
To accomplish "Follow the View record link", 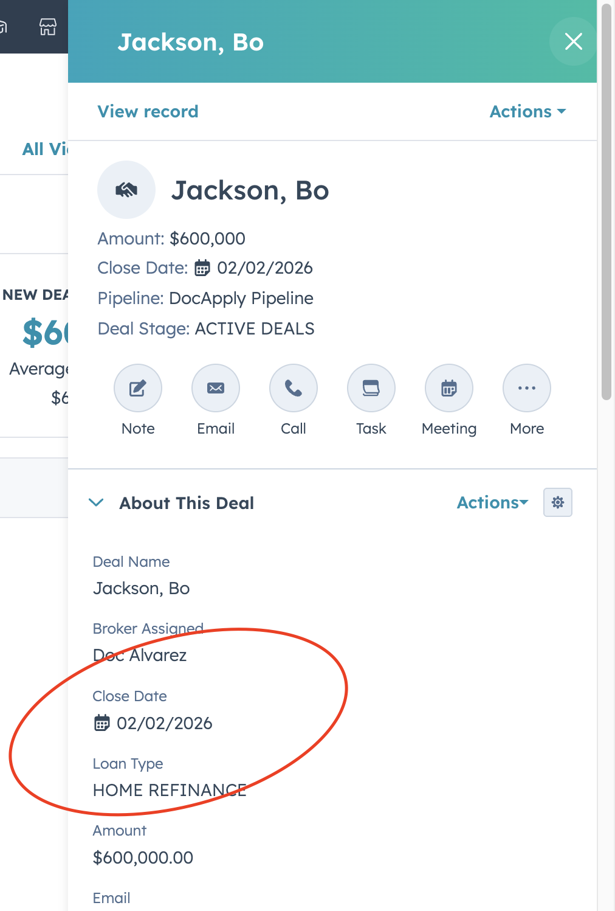I will 148,111.
